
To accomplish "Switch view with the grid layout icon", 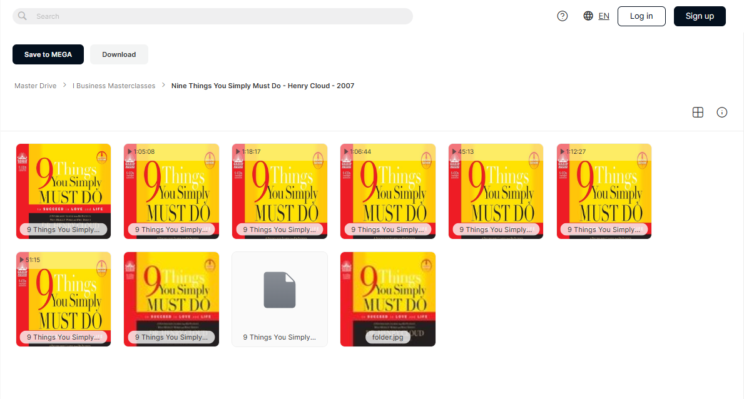I will point(698,113).
